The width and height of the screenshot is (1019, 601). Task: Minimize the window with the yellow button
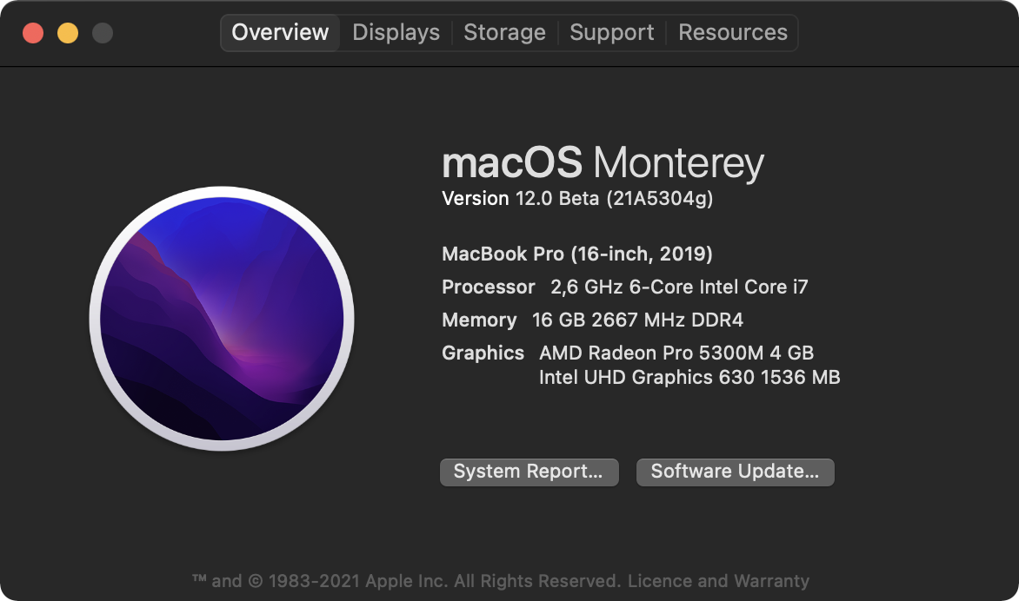(x=68, y=33)
